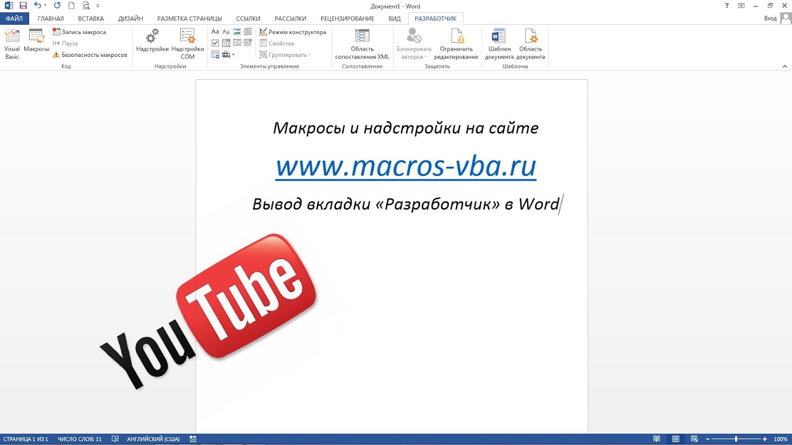Open Область документа panel
The width and height of the screenshot is (792, 445).
pos(531,44)
